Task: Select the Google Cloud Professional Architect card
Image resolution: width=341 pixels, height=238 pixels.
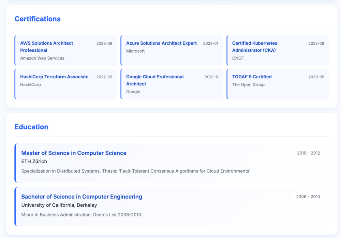Action: click(x=172, y=84)
